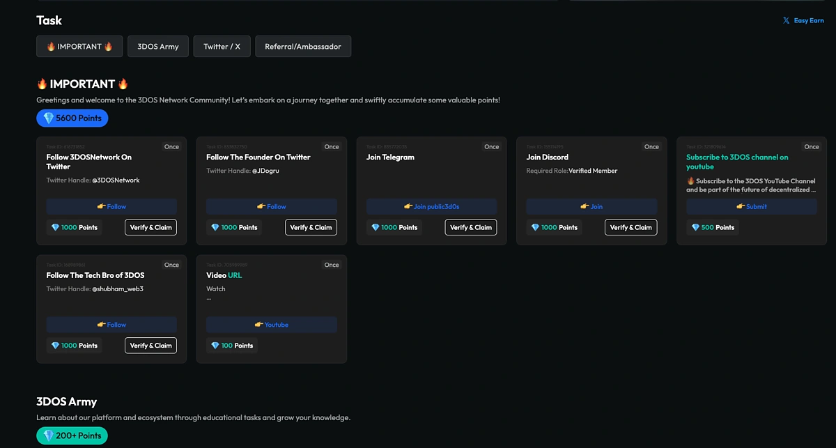Viewport: 836px width, 448px height.
Task: Click the diamond icon beside 5600 Points
Action: pyautogui.click(x=48, y=118)
